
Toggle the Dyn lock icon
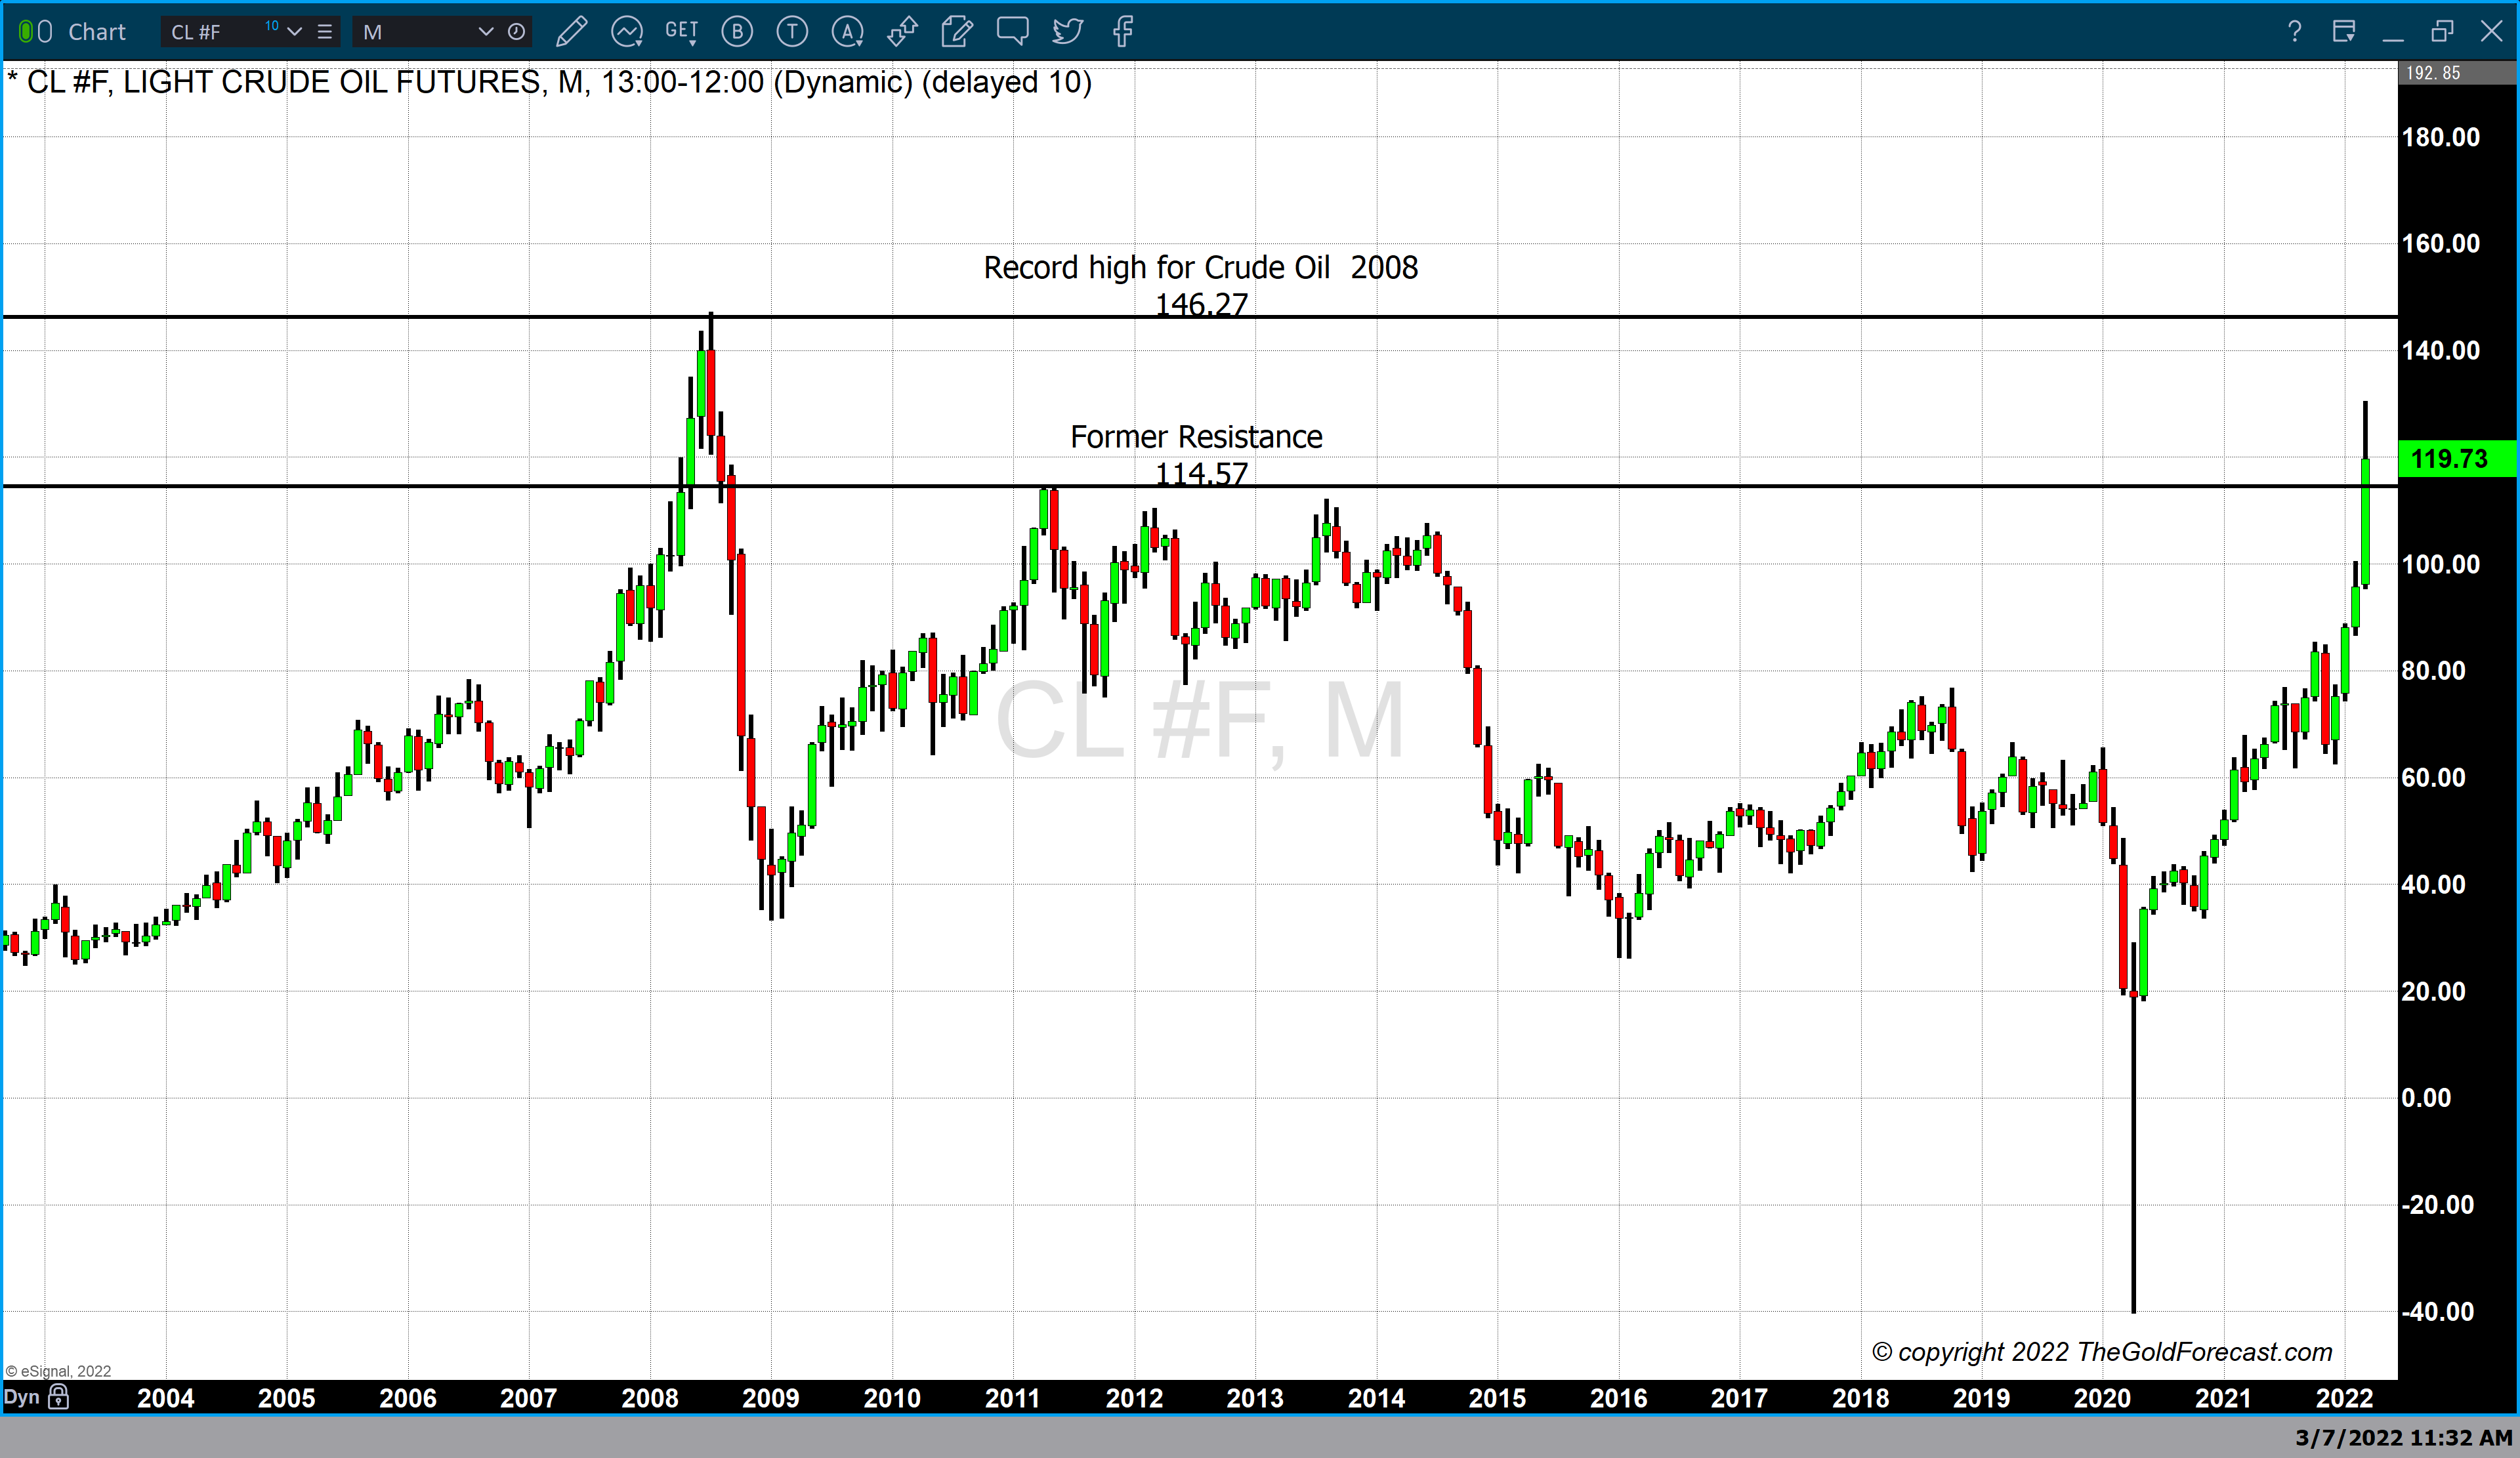click(59, 1397)
